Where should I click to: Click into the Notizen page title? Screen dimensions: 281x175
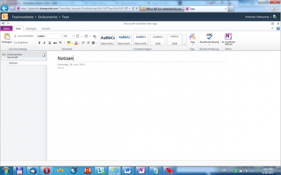pos(65,58)
